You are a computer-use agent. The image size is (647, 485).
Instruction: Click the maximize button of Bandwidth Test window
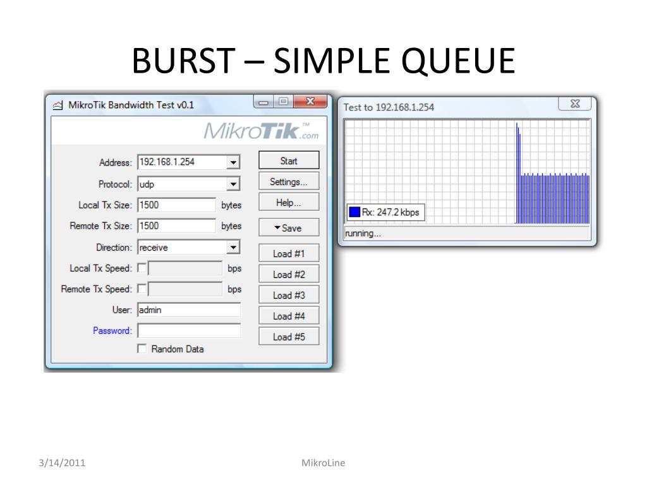pyautogui.click(x=283, y=101)
